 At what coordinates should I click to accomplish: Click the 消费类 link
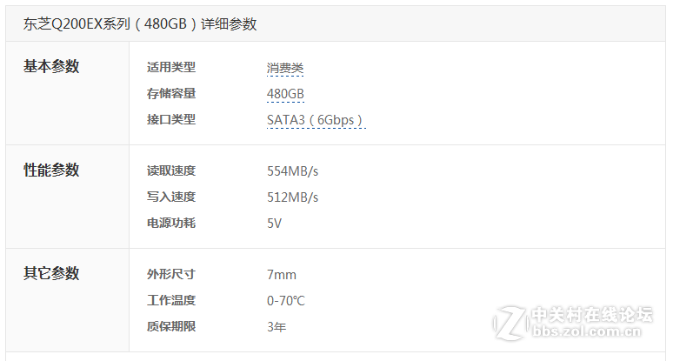[x=285, y=68]
